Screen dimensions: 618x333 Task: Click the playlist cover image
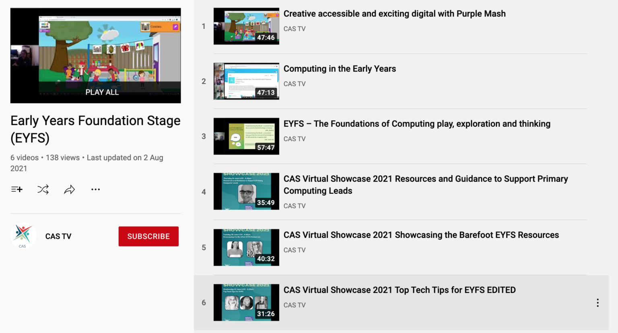pyautogui.click(x=95, y=55)
